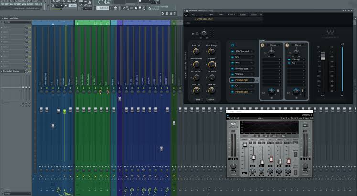Click the A to B compare button in StudioRack
Viewport: 357px width, 196px height.
click(231, 15)
